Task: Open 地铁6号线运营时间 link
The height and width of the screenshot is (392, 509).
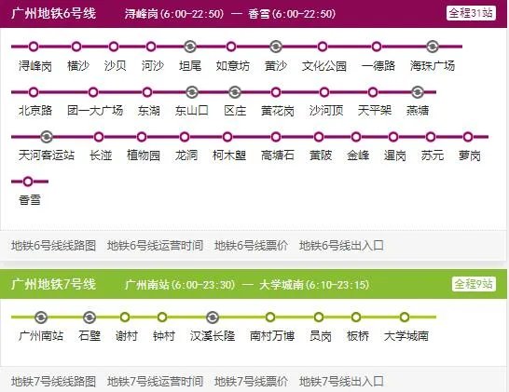Action: click(155, 246)
